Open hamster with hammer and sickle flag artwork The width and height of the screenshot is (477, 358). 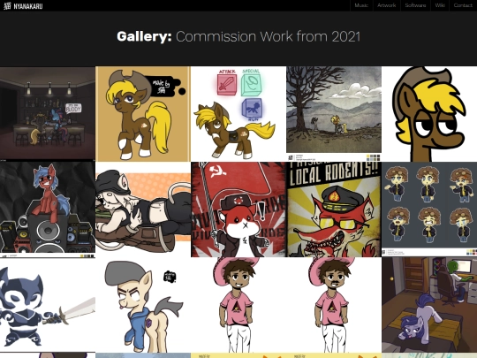tap(238, 209)
